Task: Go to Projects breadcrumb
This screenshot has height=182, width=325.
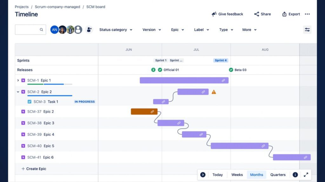Action: click(x=22, y=7)
